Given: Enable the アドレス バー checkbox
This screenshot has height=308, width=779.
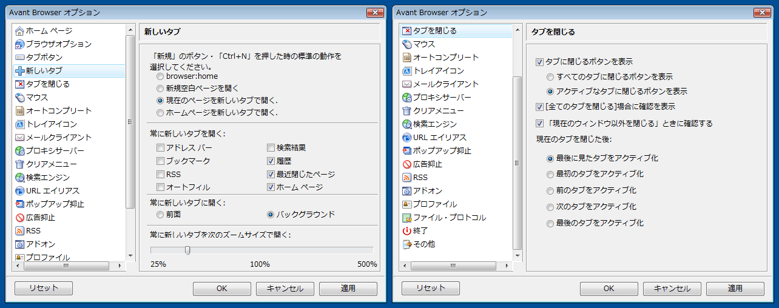Looking at the screenshot, I should pos(160,148).
